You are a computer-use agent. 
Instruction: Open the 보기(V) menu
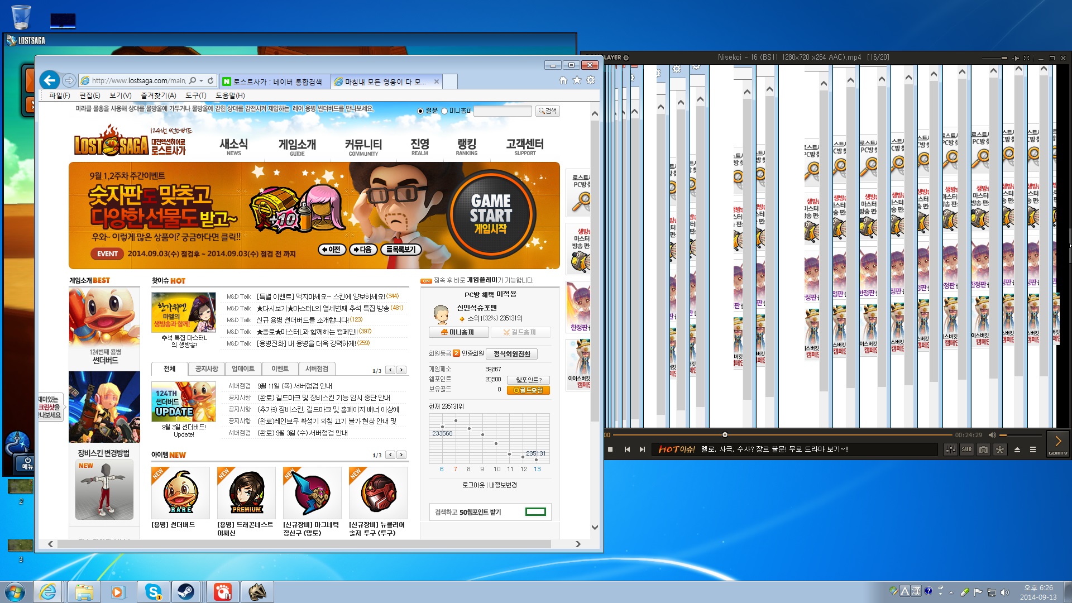click(x=121, y=95)
